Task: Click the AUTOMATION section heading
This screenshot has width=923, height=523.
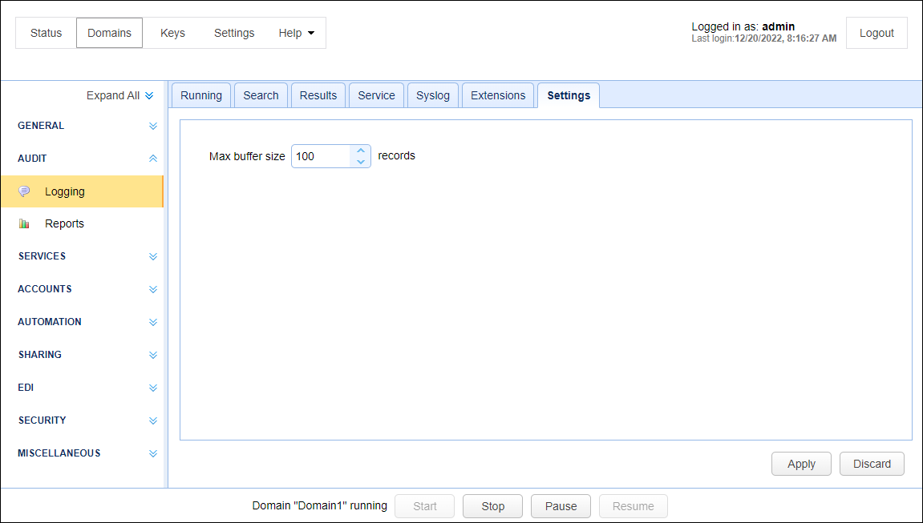Action: (50, 322)
